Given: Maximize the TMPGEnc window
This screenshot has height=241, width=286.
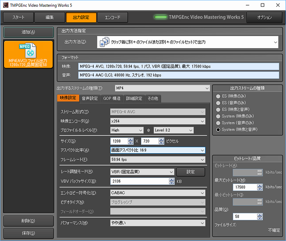Looking at the screenshot, I should click(262, 5).
